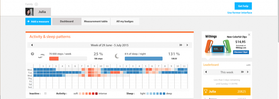This screenshot has height=99, width=279.
Task: Click the lightest sleep blue swatch
Action: (x=148, y=94)
